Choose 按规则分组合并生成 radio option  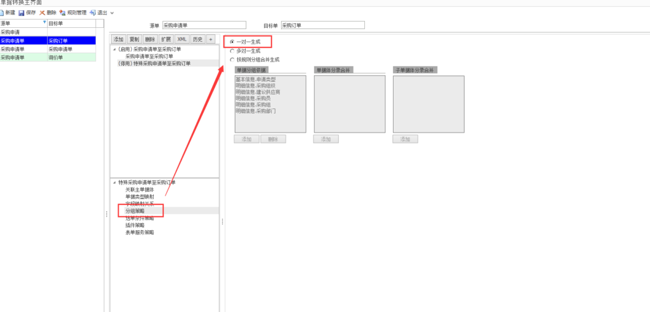tap(232, 60)
